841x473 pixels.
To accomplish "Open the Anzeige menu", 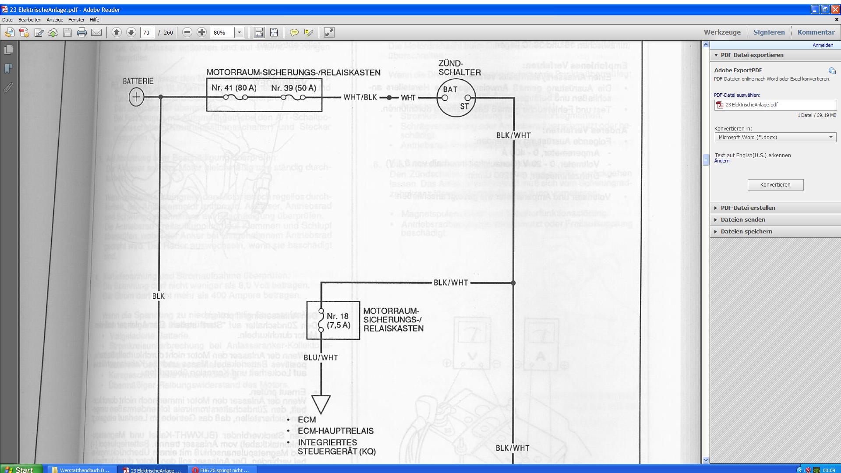I will 55,20.
